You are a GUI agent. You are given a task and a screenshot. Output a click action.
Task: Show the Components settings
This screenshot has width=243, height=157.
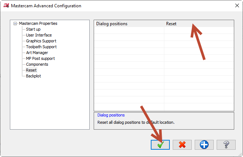[37, 64]
